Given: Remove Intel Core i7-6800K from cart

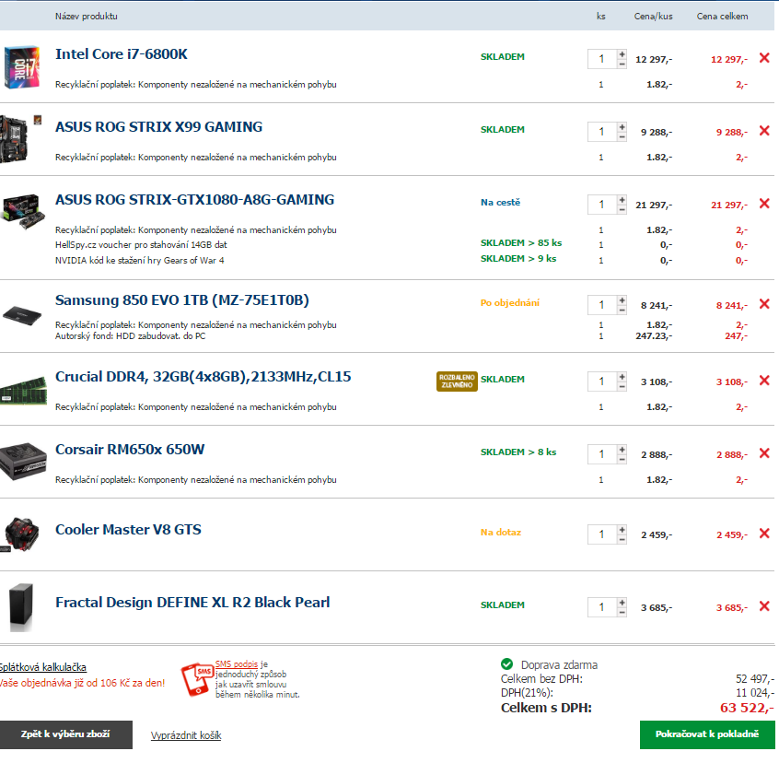Looking at the screenshot, I should coord(764,58).
